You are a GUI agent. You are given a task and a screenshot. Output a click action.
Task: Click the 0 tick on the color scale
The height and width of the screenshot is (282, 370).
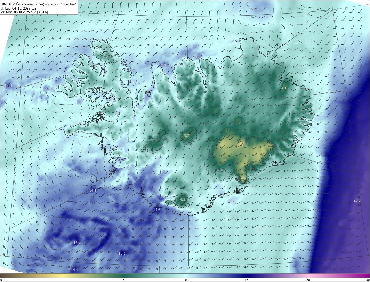[x=1, y=280]
